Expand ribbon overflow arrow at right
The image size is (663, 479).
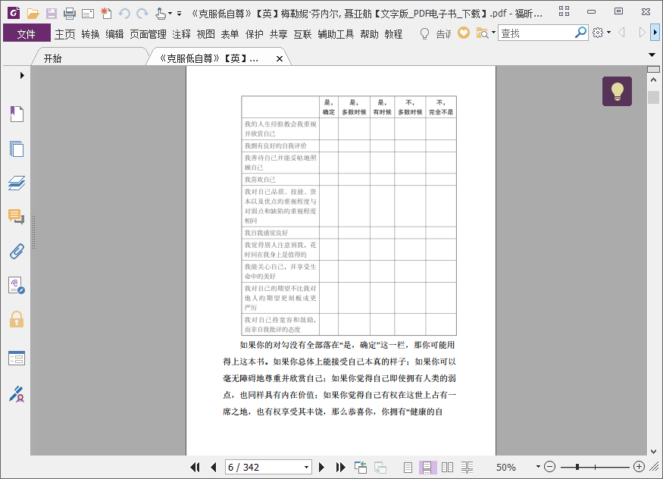pos(655,33)
